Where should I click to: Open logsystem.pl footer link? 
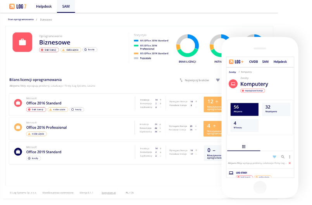point(109,193)
